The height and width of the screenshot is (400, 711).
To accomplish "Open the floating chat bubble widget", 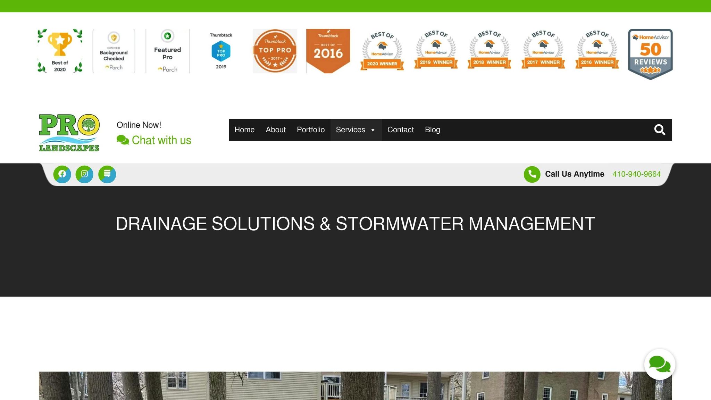I will click(x=660, y=364).
